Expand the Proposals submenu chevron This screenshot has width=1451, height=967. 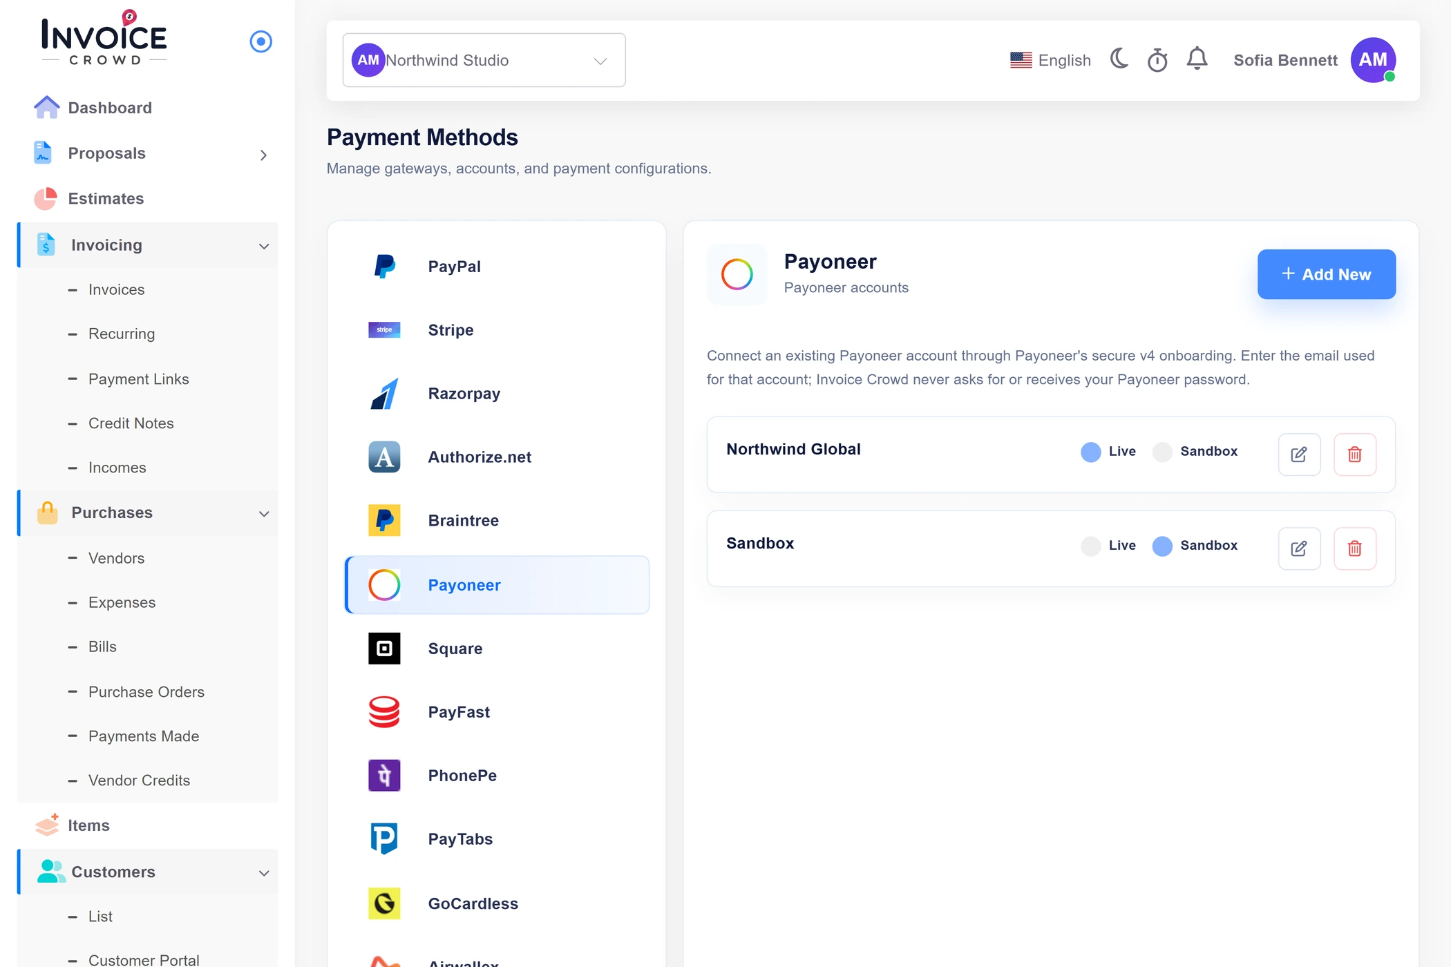[x=263, y=155]
